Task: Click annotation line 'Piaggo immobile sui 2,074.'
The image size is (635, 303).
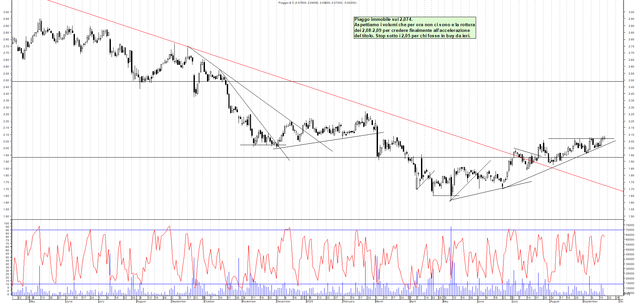Action: [383, 19]
